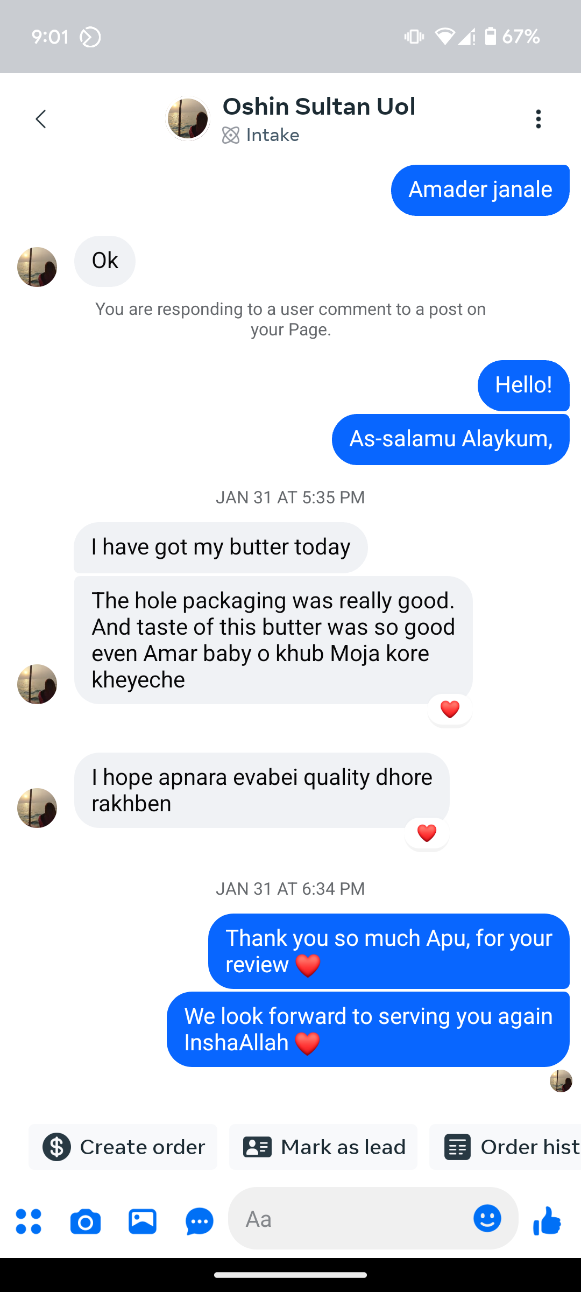The width and height of the screenshot is (581, 1292).
Task: Tap heart reaction on quality message
Action: 427,833
